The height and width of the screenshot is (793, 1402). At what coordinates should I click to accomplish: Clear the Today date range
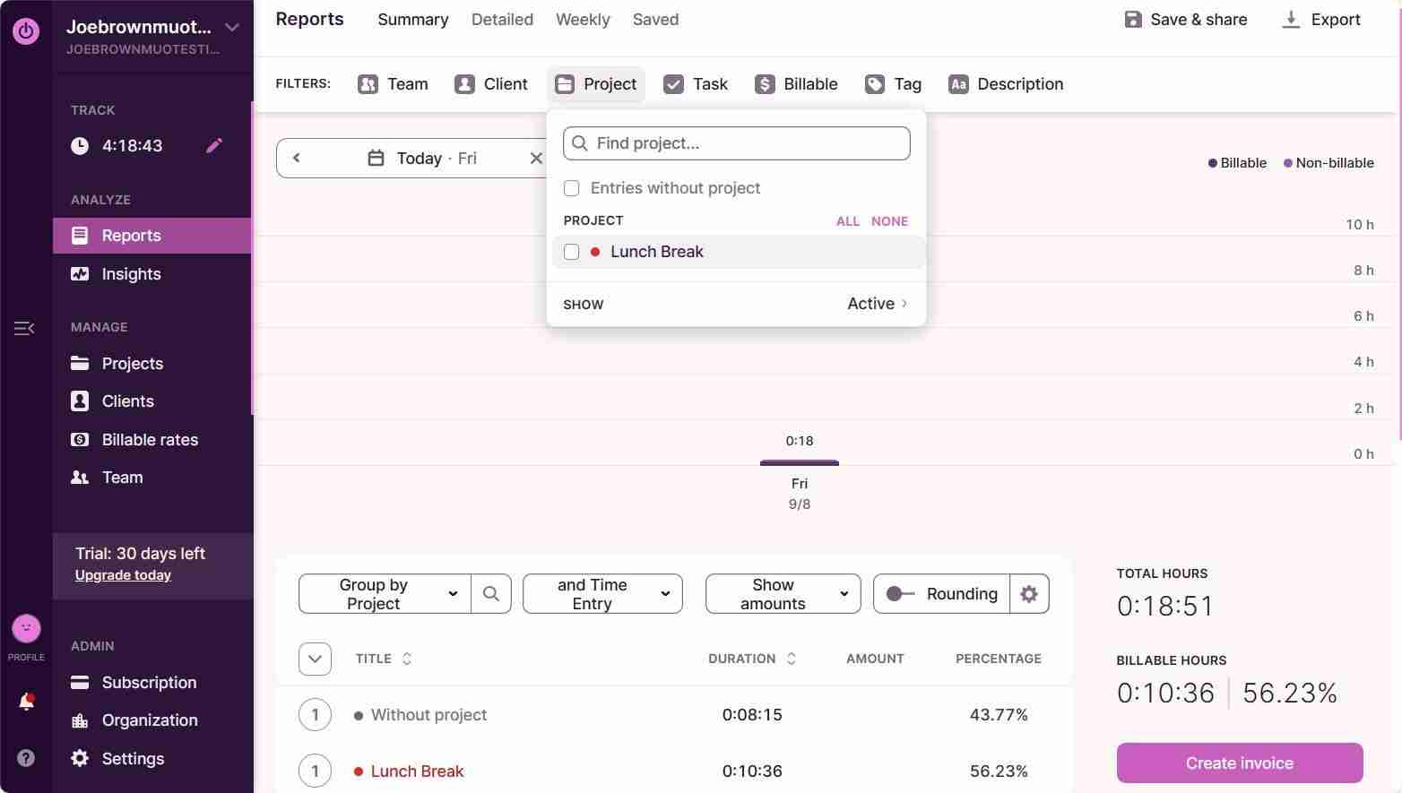click(x=536, y=159)
